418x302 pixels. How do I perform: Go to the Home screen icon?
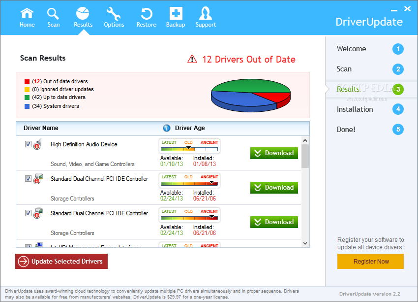[x=27, y=13]
